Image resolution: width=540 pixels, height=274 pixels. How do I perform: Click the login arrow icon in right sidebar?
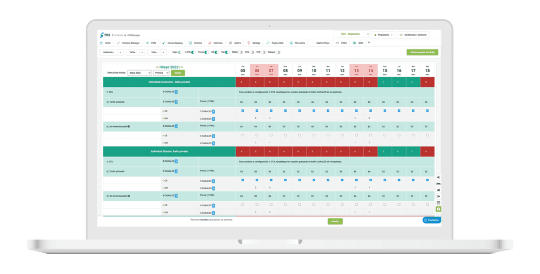pyautogui.click(x=438, y=177)
